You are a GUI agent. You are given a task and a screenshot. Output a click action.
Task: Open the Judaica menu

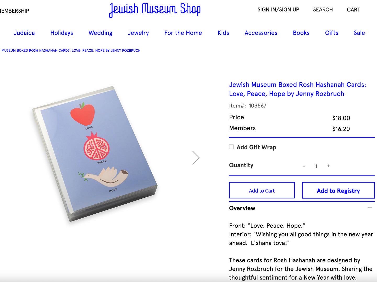(x=24, y=33)
